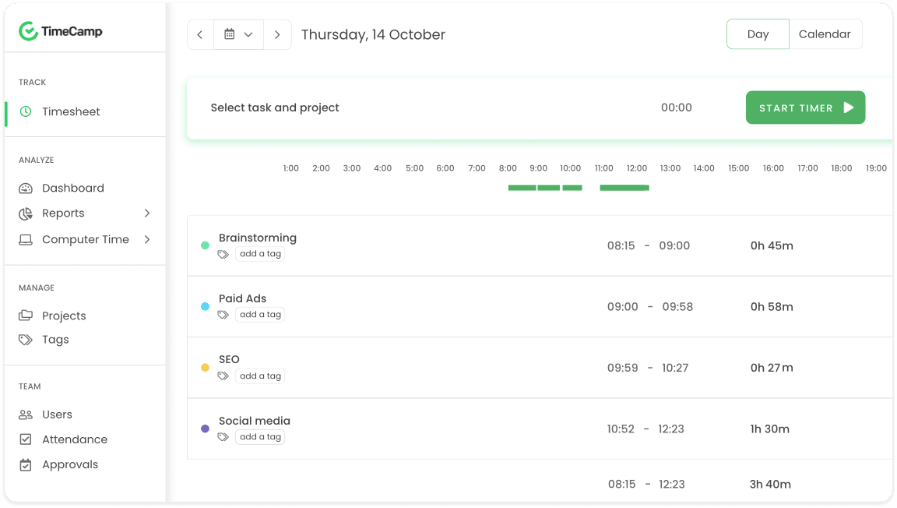Viewport: 897px width, 508px height.
Task: Click the TimeCamp logo
Action: tap(60, 31)
